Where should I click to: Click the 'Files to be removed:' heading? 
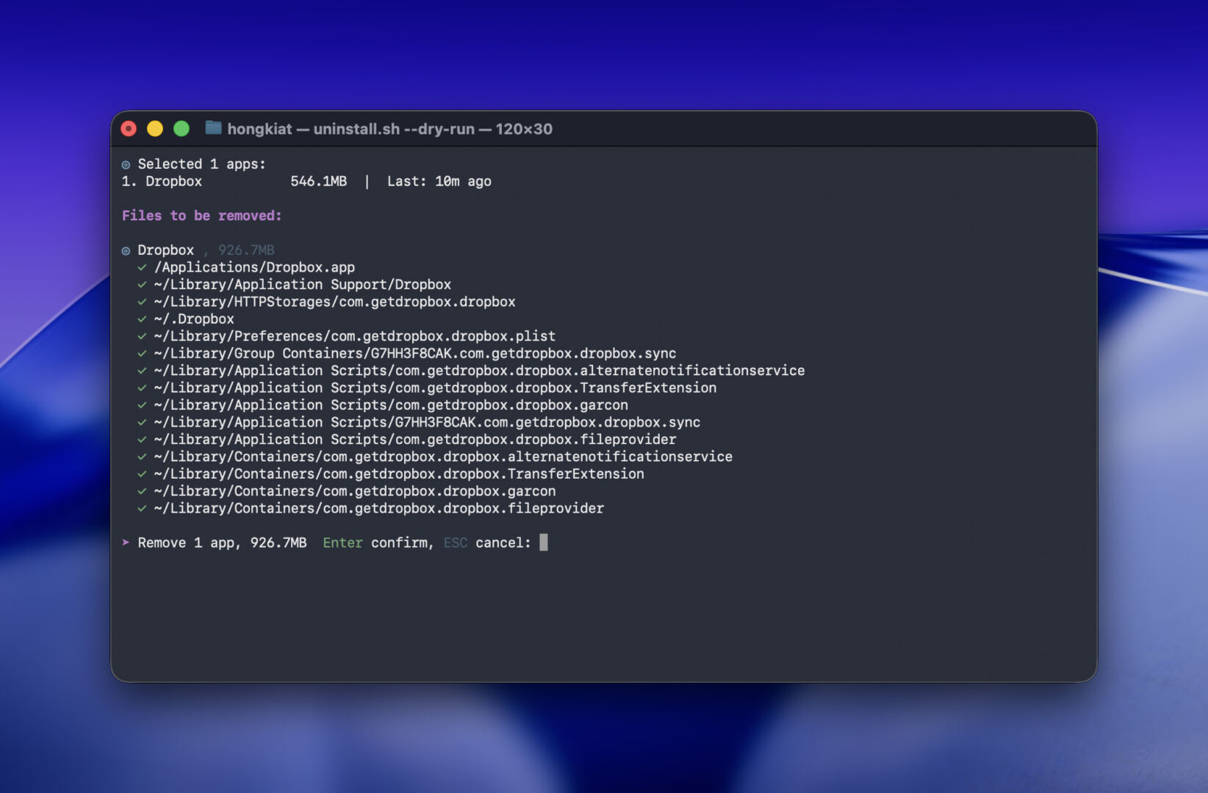point(201,216)
